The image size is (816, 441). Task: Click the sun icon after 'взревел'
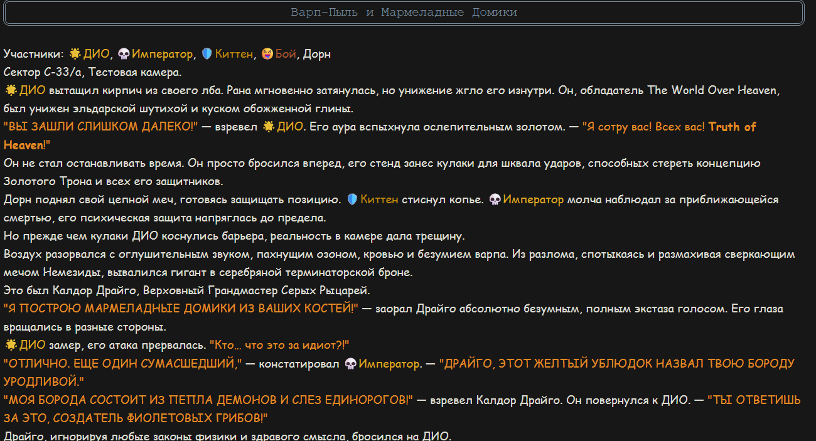269,127
